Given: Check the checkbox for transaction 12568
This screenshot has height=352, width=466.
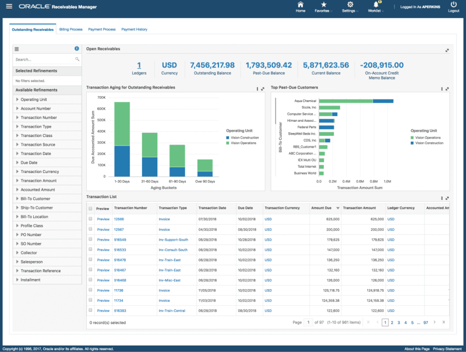Looking at the screenshot, I should click(x=91, y=219).
